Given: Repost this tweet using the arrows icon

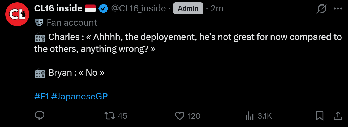Looking at the screenshot, I should tap(109, 116).
